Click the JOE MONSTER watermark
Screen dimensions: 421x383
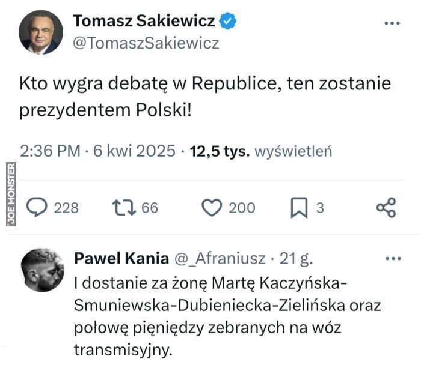10,194
